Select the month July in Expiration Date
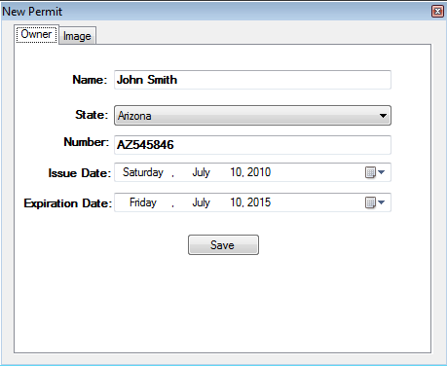447x366 pixels. pos(202,202)
